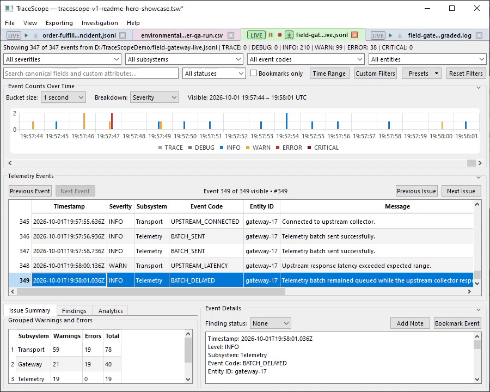
Task: Open Investigation menu
Action: pyautogui.click(x=100, y=23)
